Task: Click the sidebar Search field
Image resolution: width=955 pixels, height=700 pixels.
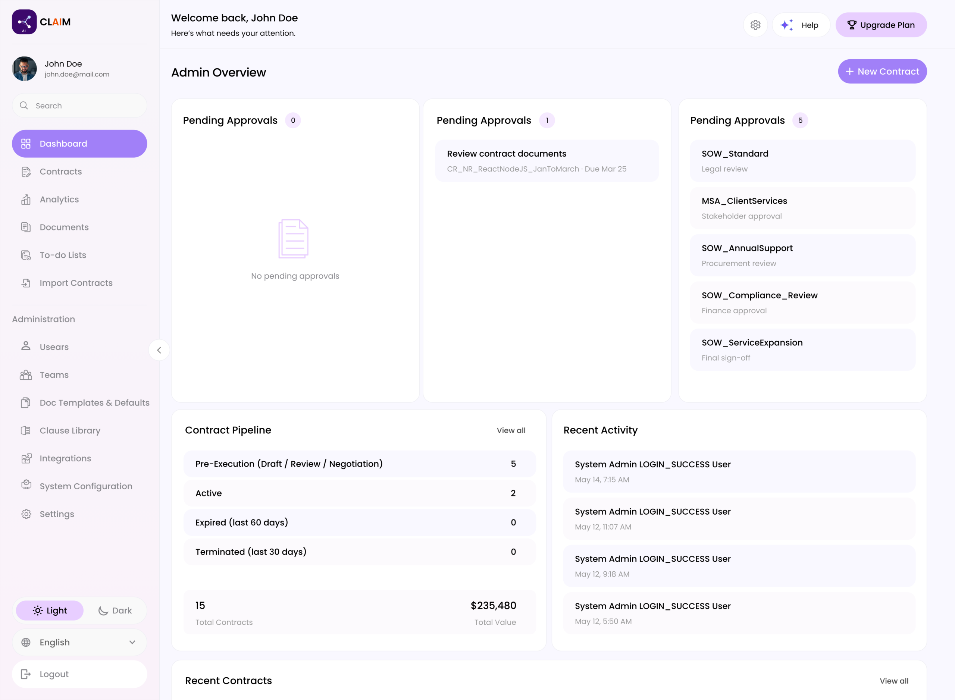Action: click(x=79, y=106)
